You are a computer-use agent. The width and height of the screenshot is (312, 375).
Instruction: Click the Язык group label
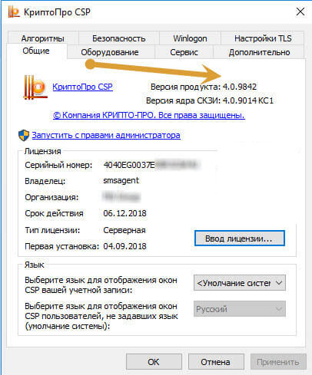point(35,265)
